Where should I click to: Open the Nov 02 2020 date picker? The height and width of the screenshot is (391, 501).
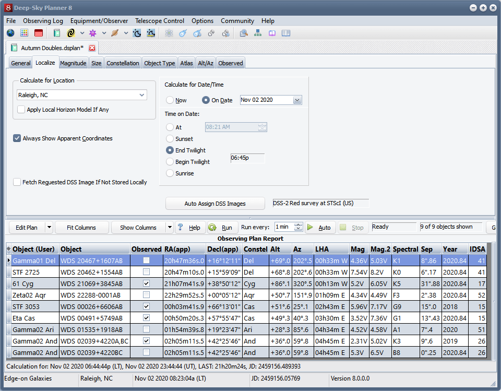coord(297,100)
